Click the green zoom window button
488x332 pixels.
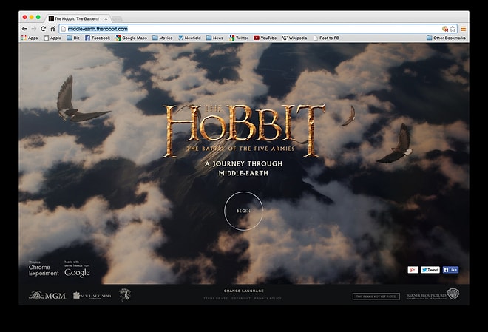point(38,17)
